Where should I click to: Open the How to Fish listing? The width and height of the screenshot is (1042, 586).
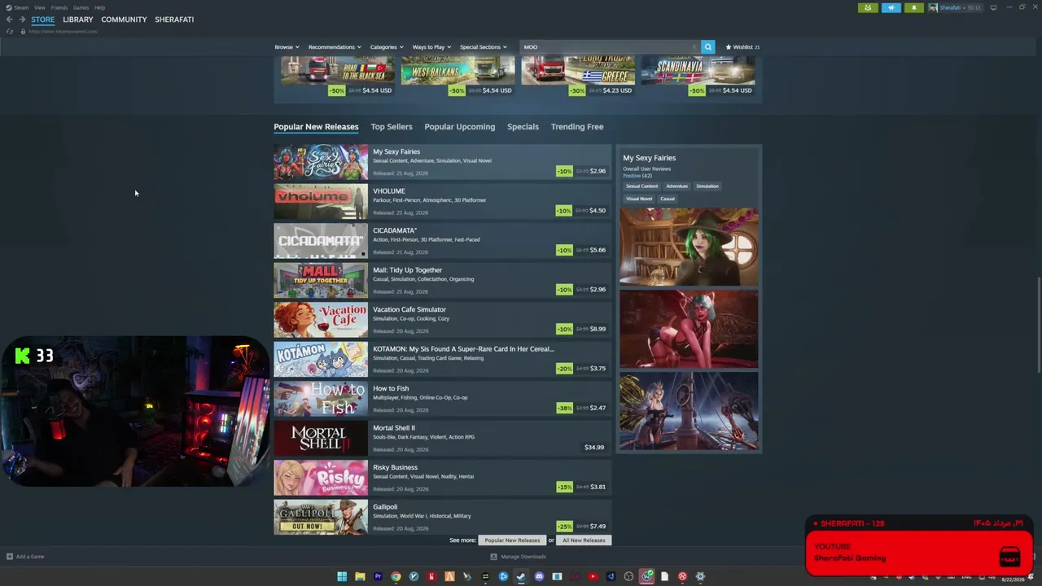[x=442, y=400]
